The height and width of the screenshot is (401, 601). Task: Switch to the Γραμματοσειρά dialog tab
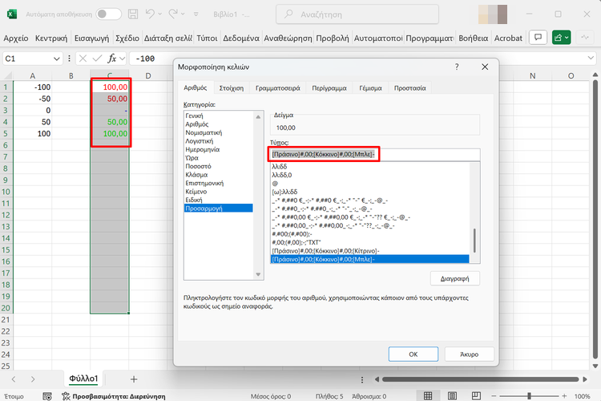278,88
